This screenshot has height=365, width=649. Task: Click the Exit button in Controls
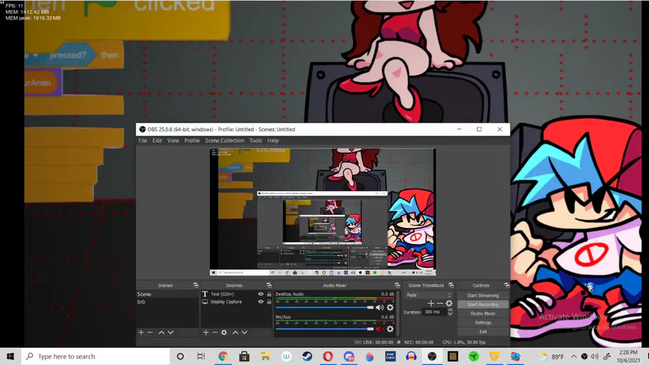click(482, 332)
